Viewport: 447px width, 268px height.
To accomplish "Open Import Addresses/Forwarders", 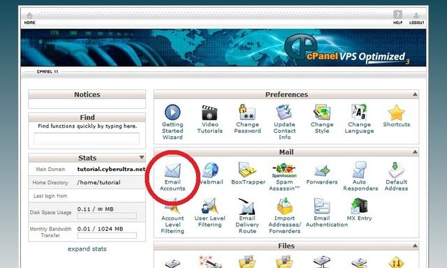I will pos(284,216).
